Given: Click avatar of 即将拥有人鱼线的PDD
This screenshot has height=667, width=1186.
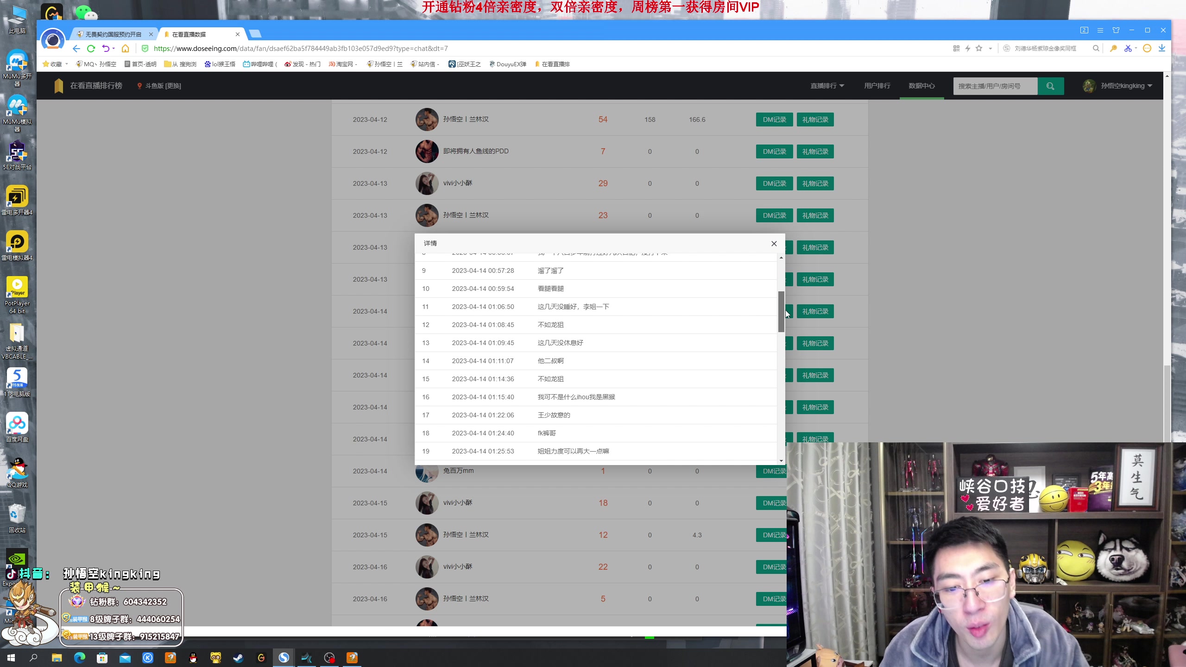Looking at the screenshot, I should coord(427,151).
